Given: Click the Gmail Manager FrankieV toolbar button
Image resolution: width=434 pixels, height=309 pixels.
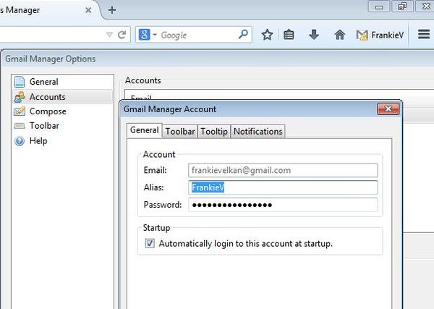Looking at the screenshot, I should (x=380, y=35).
